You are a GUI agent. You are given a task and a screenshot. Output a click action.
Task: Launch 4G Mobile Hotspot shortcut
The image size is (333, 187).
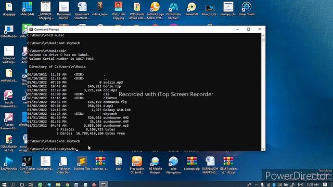(155, 165)
